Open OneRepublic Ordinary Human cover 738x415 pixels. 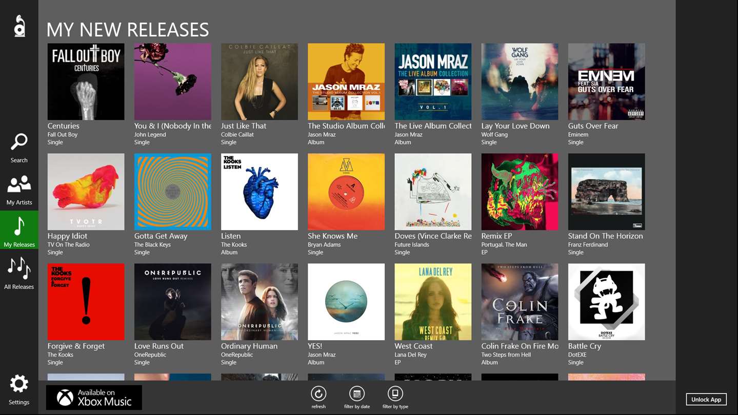(x=260, y=302)
